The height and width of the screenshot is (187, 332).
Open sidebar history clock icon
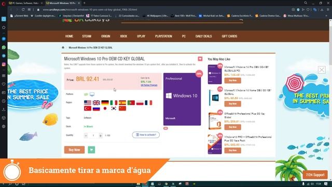[4, 101]
